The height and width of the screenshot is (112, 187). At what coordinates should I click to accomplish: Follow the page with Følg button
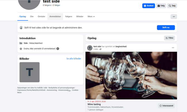(161, 6)
